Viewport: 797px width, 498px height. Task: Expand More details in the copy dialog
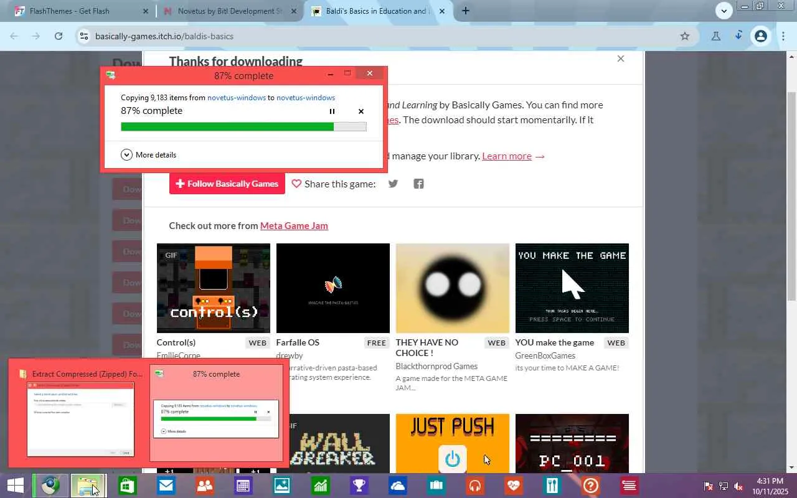tap(149, 155)
